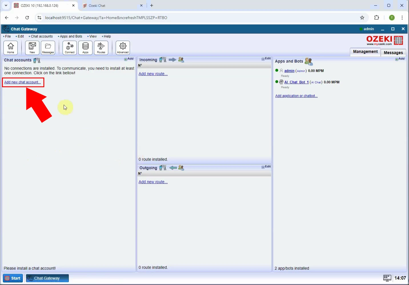Click the users icon beside Apps and Bots
409x285 pixels.
coord(309,61)
